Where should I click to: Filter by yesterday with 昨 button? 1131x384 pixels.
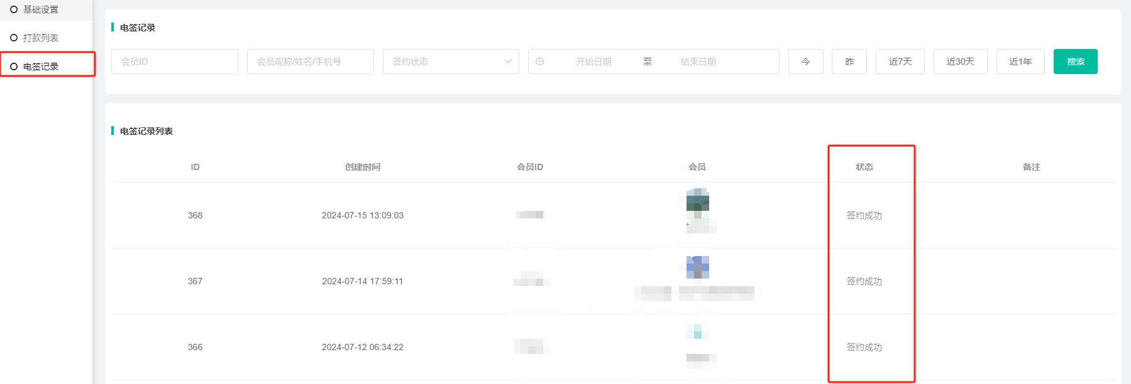click(849, 61)
